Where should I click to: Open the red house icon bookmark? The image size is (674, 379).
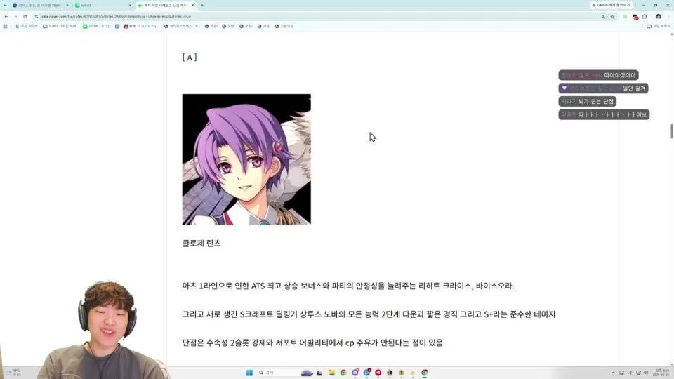[141, 26]
